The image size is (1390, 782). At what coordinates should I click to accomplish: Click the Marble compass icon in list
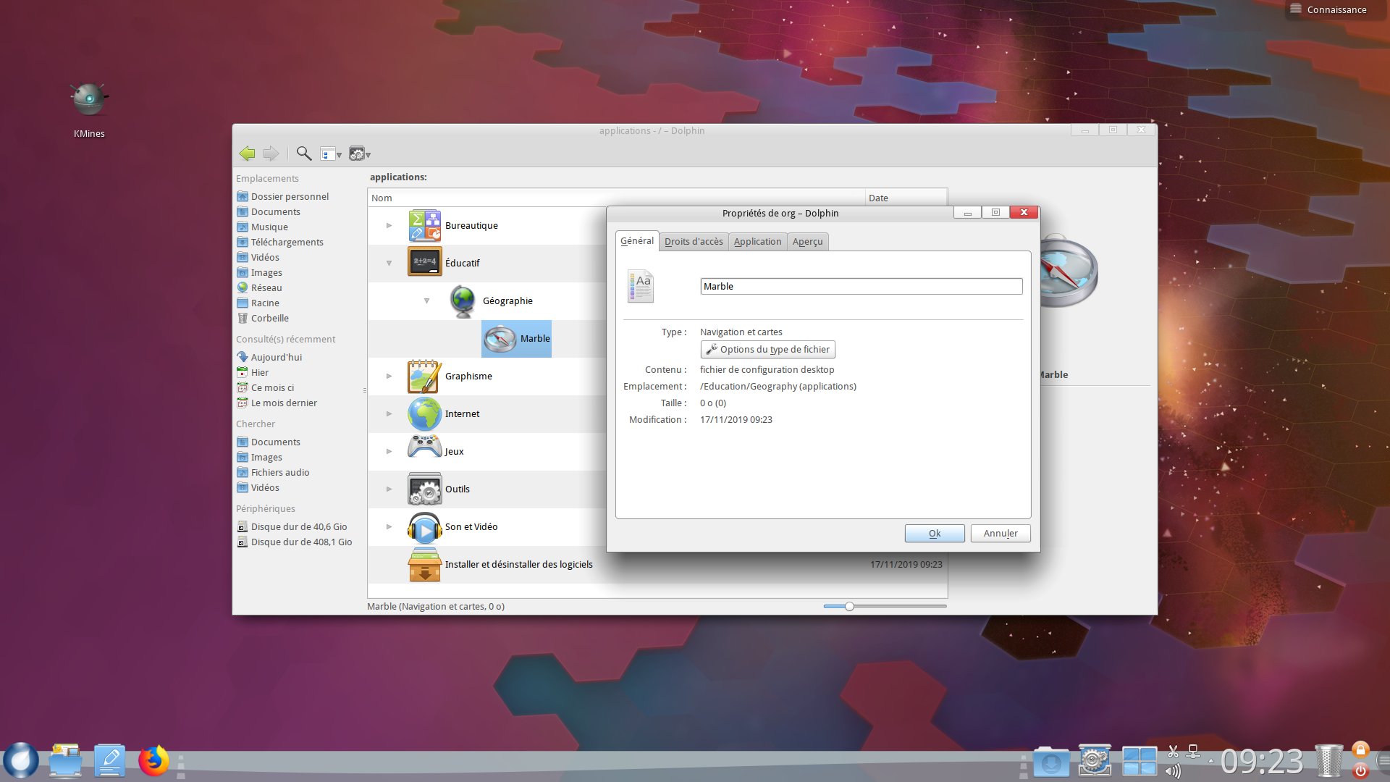click(500, 339)
